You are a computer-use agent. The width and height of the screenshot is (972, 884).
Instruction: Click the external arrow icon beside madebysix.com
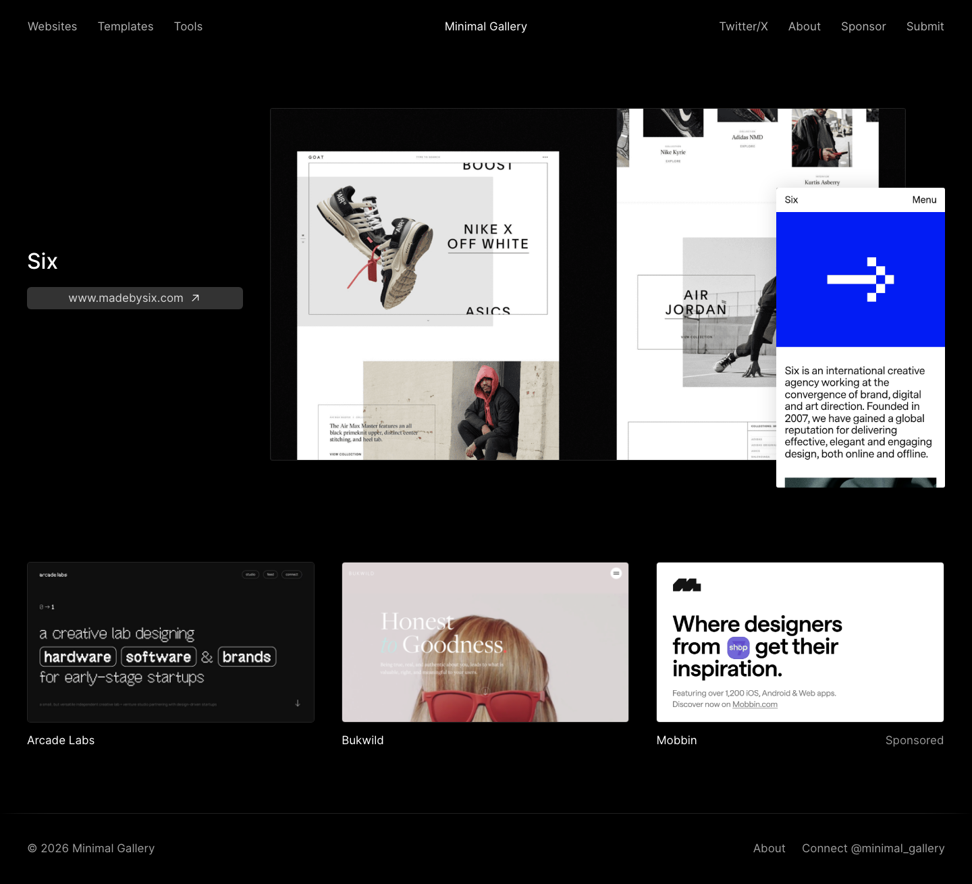tap(195, 298)
